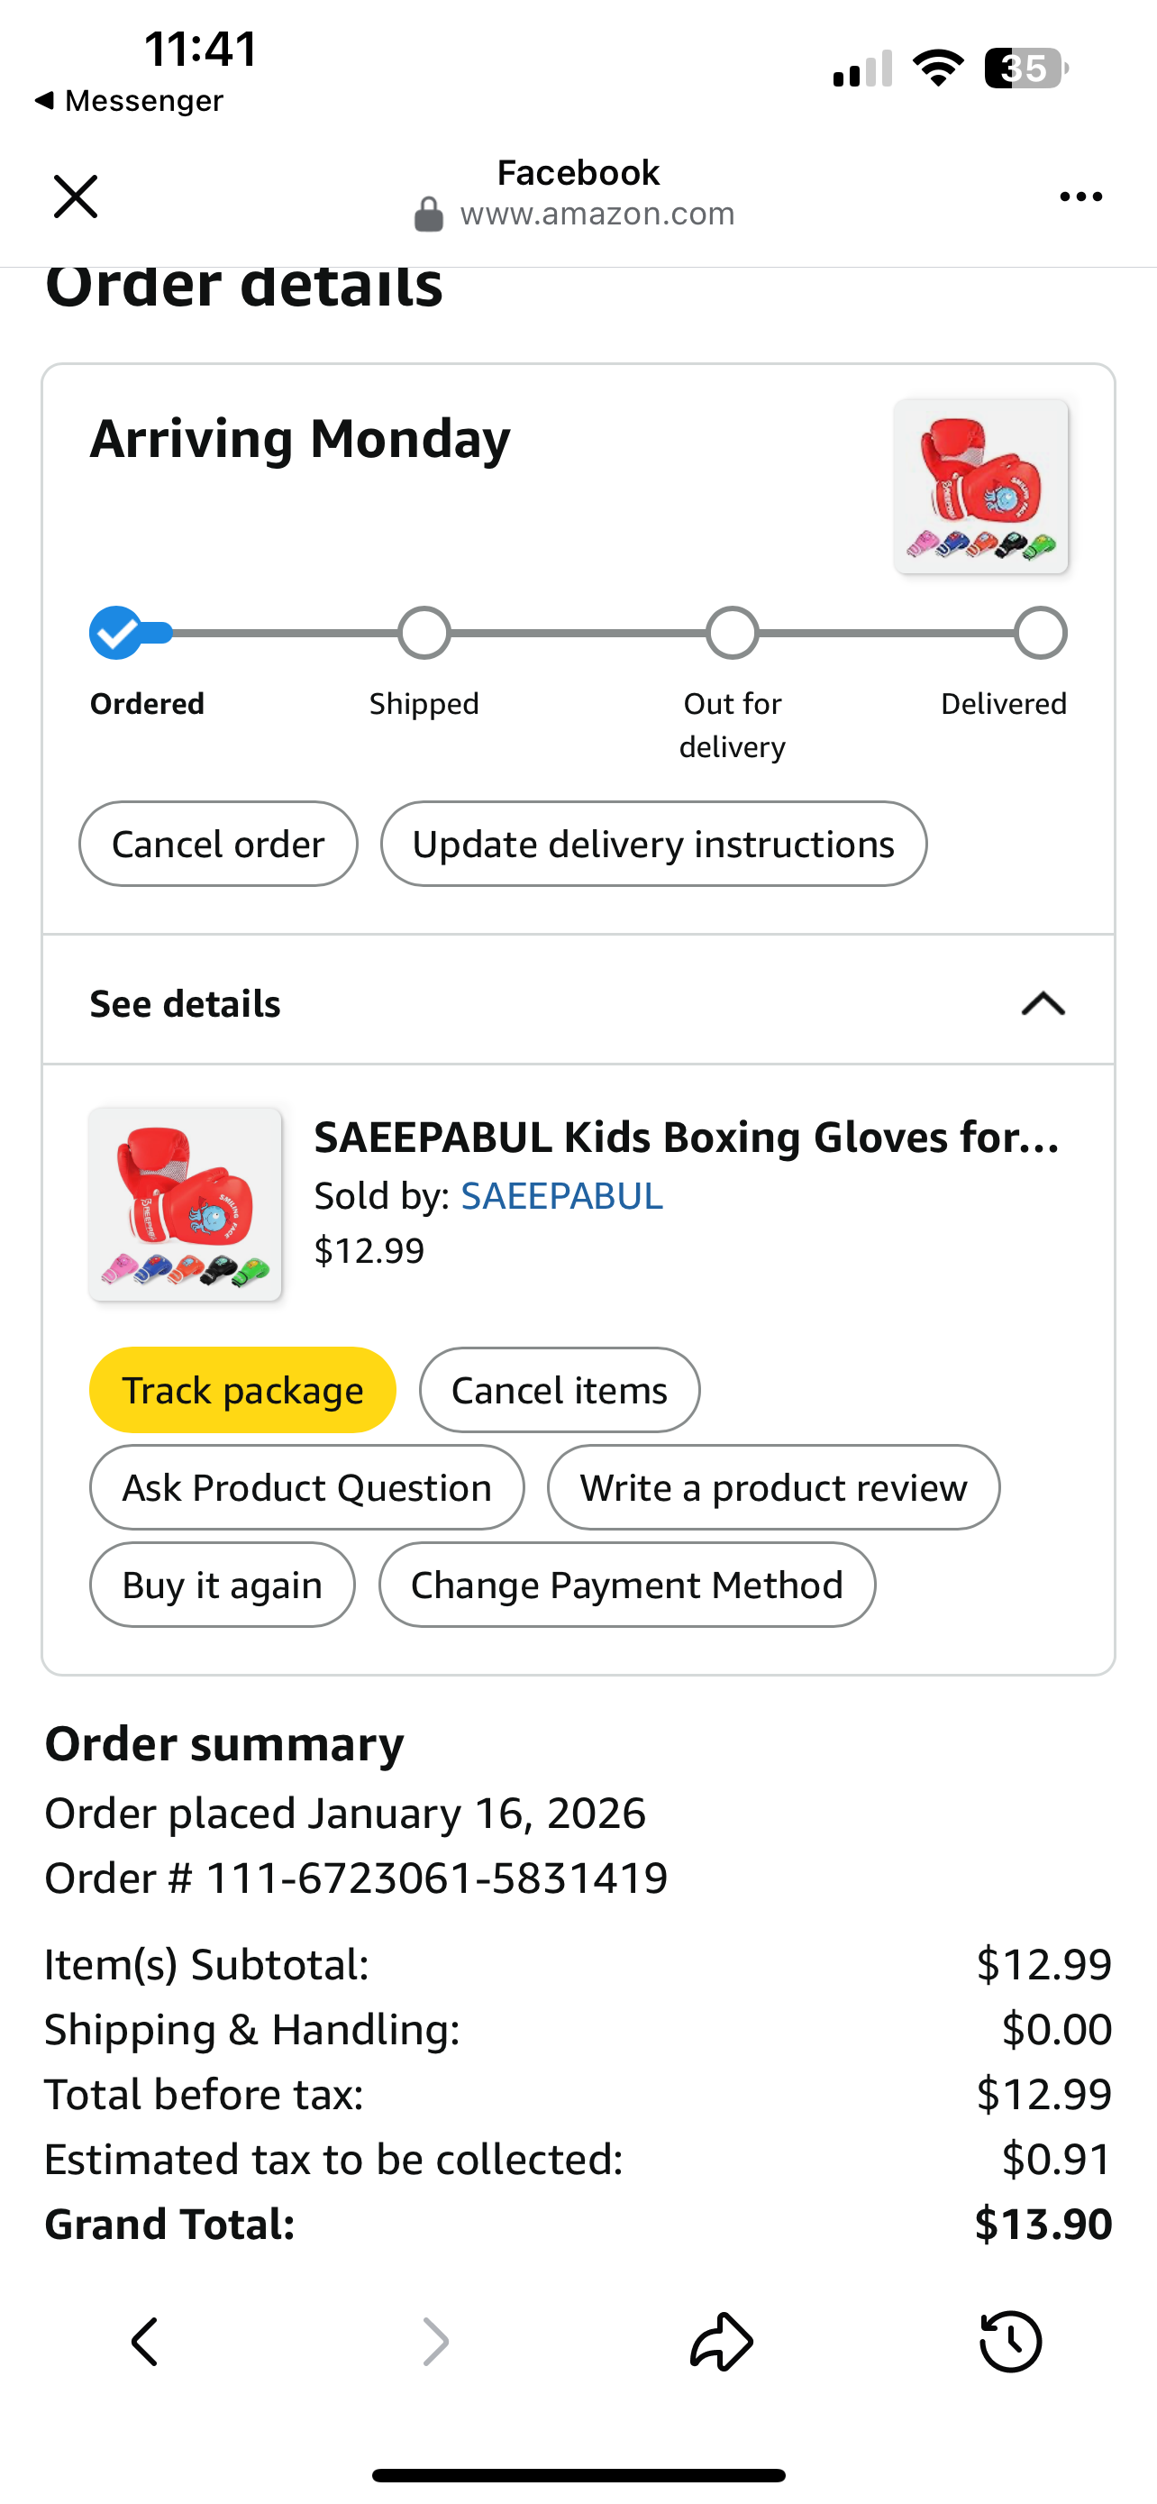Tap the browser forward arrow
The image size is (1157, 2504).
click(435, 2341)
